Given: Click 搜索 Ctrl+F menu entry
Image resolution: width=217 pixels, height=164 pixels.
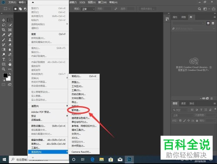Looking at the screenshot, I should click(48, 34).
